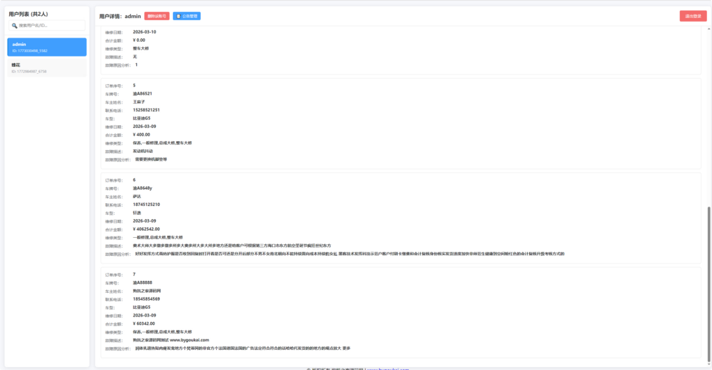Viewport: 712px width, 370px height.
Task: Click owner name 王麻子 in order 5
Action: tap(139, 102)
